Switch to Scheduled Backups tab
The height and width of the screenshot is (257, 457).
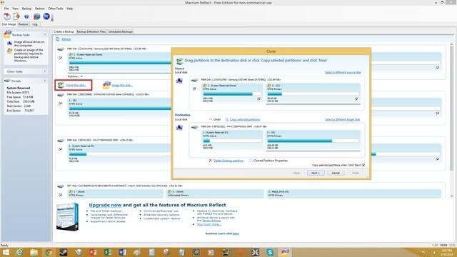[x=121, y=31]
